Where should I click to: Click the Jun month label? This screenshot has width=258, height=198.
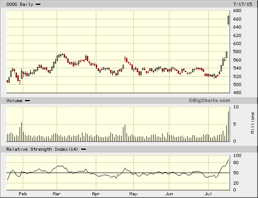coord(169,194)
